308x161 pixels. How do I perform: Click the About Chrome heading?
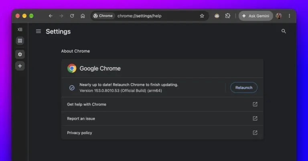click(x=75, y=51)
